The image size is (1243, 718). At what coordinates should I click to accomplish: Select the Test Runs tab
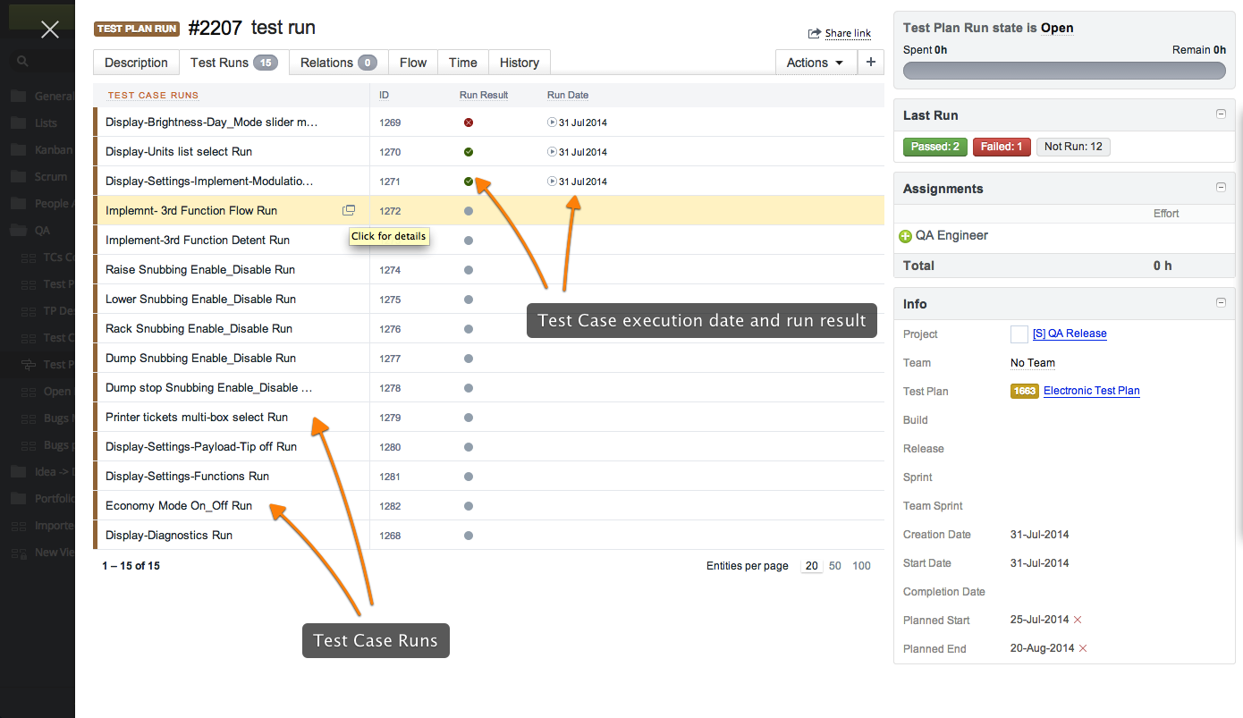pos(234,63)
